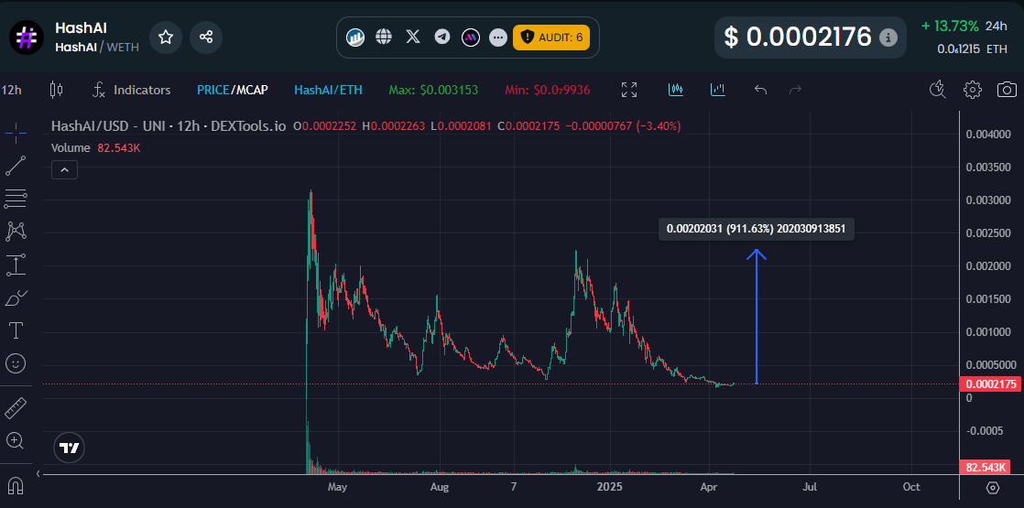Select the forecasting and measurement tool
Viewport: 1024px width, 508px height.
(16, 265)
